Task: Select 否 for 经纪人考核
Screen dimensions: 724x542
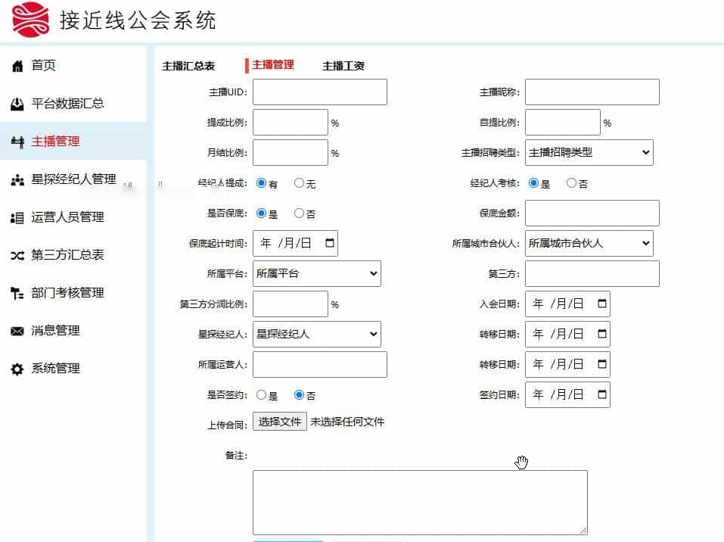Action: coord(572,183)
